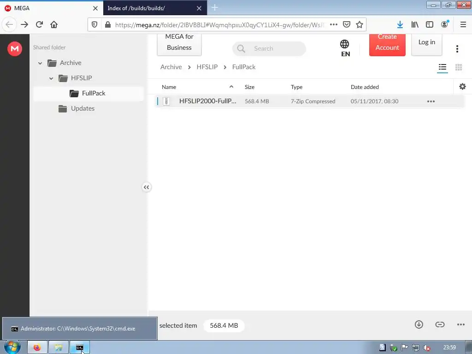Open more options dots in the bottom bar

tap(461, 324)
